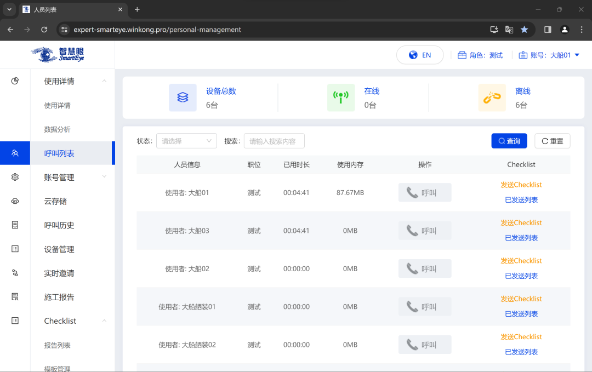Send Checklist to 大船舾装02

tap(521, 336)
